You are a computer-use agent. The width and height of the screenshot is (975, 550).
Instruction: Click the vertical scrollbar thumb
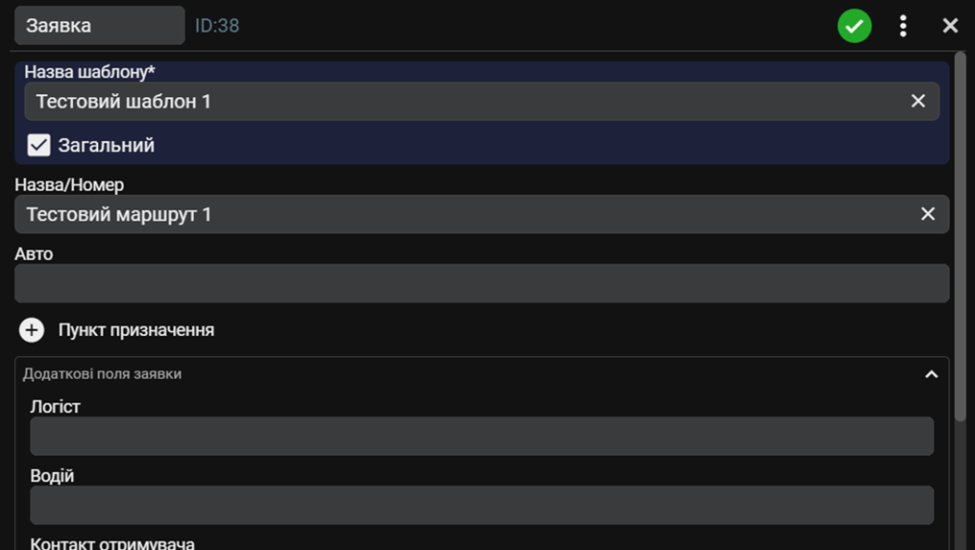tap(960, 236)
